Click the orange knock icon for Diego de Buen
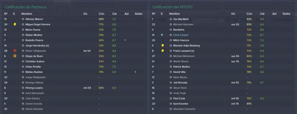Screen dimensions: 297x114 tap(15, 56)
